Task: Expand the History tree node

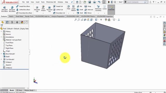Action: [1, 32]
